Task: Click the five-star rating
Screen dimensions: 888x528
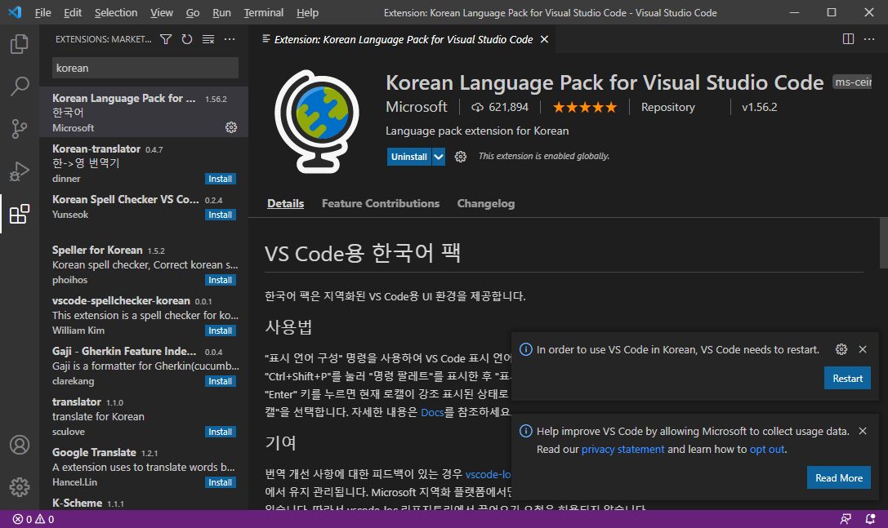Action: coord(584,107)
